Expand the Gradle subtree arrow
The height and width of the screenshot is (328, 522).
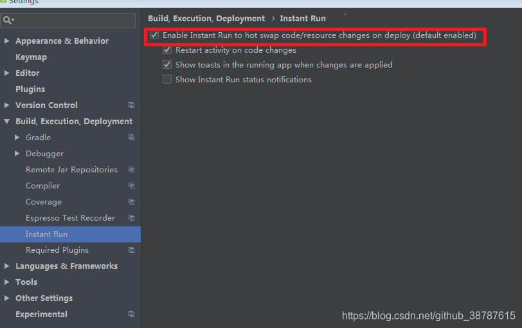[x=17, y=137]
